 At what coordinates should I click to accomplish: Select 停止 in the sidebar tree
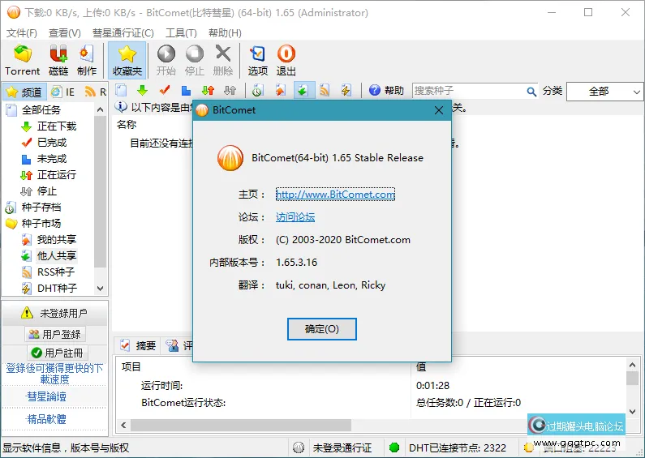pyautogui.click(x=47, y=191)
